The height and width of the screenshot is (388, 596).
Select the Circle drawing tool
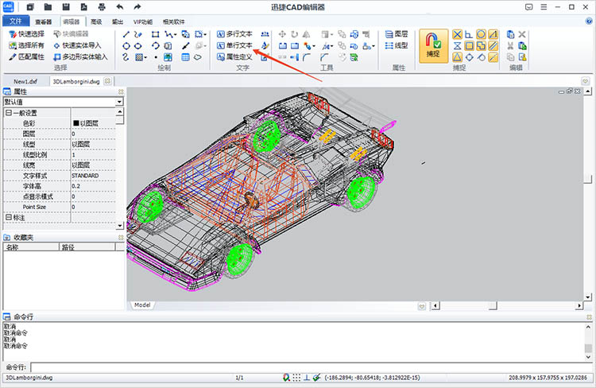(126, 46)
